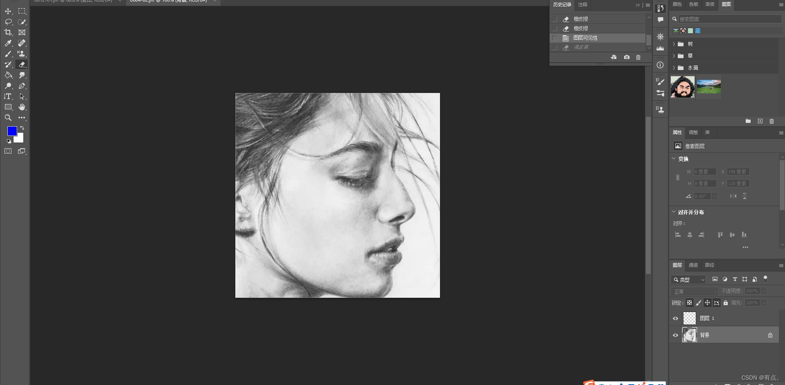Select the Rectangular Marquee tool
The image size is (785, 385).
(22, 11)
